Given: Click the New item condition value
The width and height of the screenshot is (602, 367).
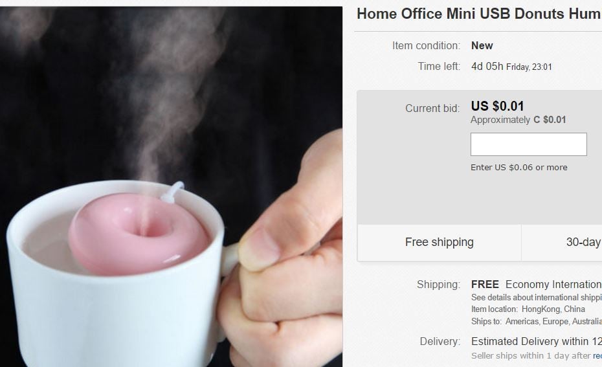Looking at the screenshot, I should click(x=482, y=46).
